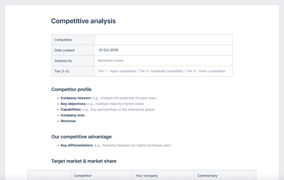Click the Competitor profile heading
The height and width of the screenshot is (180, 284).
tap(72, 89)
